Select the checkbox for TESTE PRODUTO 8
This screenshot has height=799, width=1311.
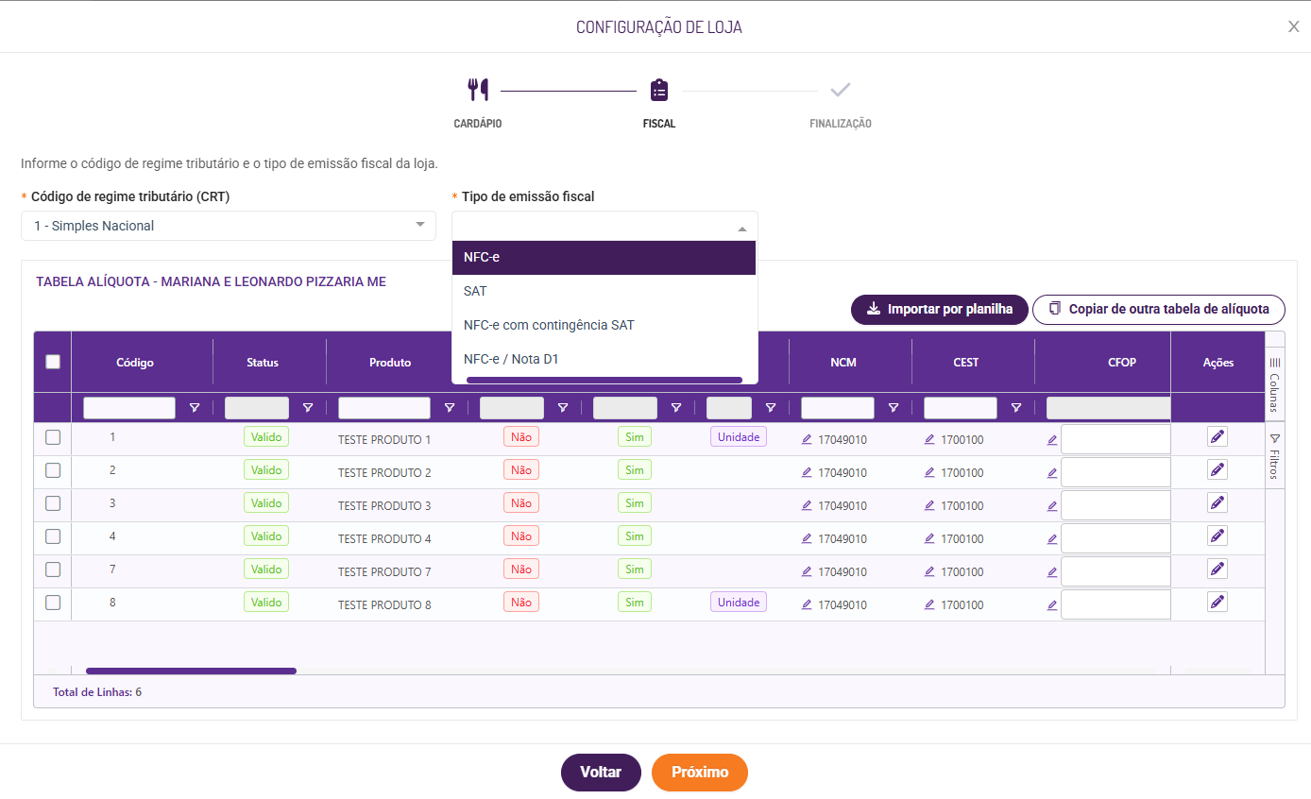[x=53, y=603]
